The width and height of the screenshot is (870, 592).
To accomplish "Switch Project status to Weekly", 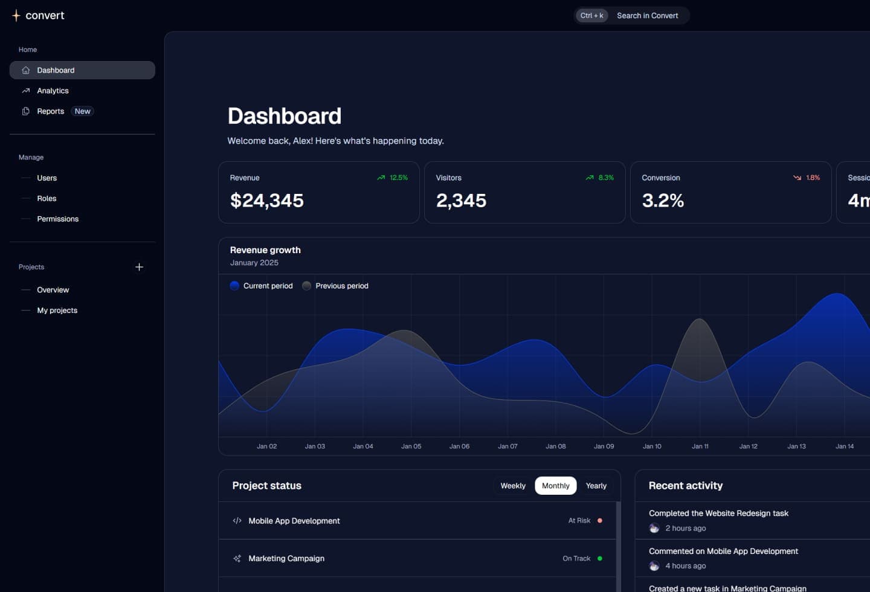I will [513, 486].
